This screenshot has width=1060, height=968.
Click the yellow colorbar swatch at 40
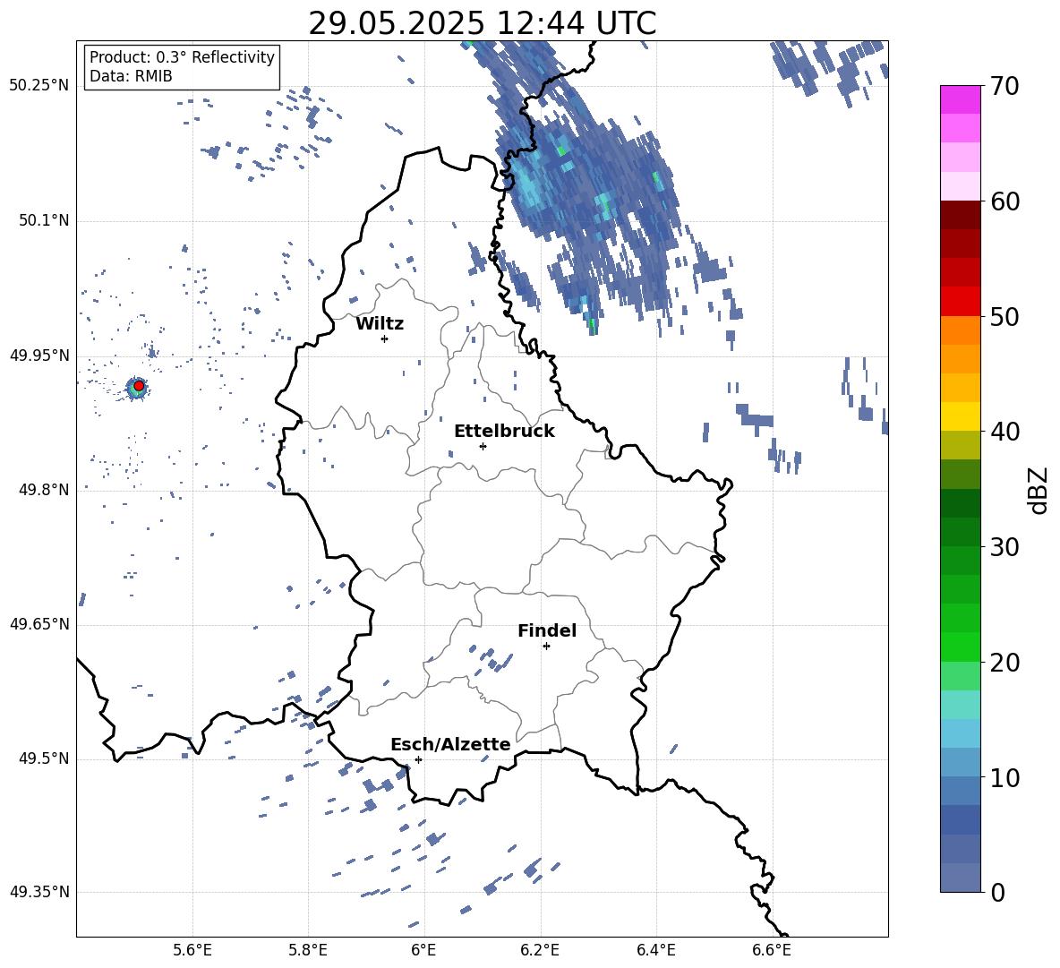[x=960, y=416]
